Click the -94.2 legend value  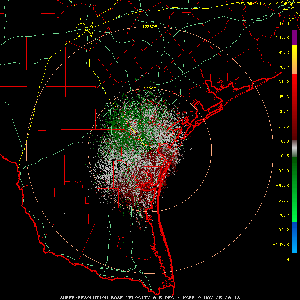coord(282,230)
